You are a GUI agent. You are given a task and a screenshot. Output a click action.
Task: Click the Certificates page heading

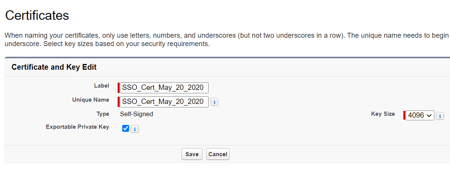pyautogui.click(x=37, y=15)
